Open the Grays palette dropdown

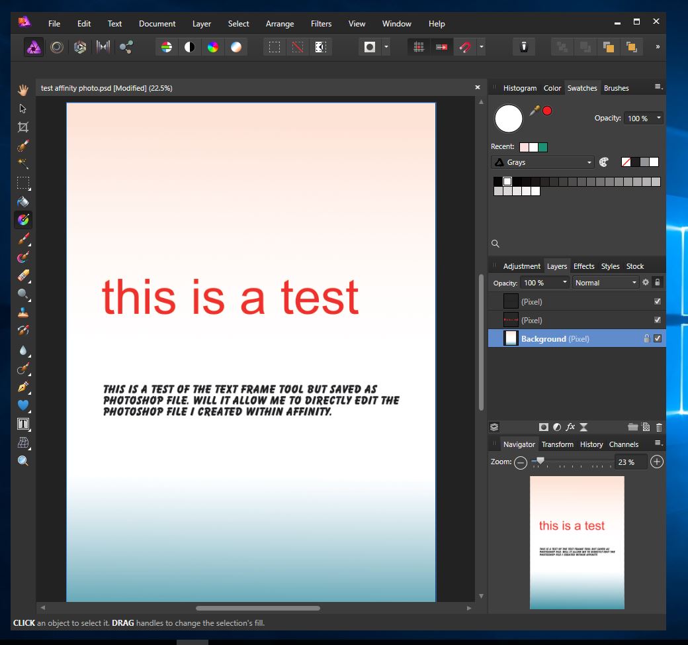542,162
